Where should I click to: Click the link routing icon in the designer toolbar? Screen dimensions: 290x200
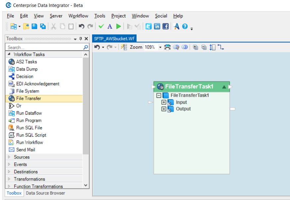221,47
